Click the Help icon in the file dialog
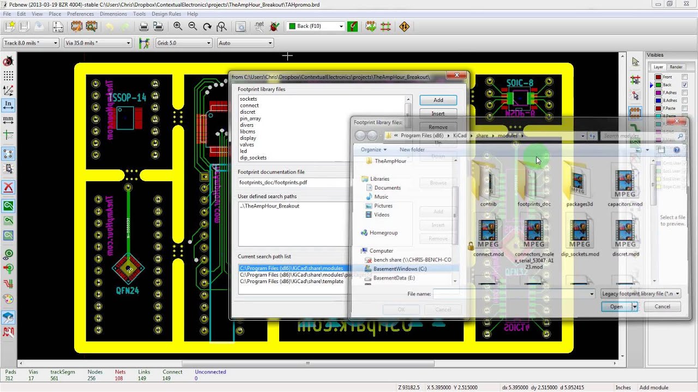698x392 pixels. tap(677, 150)
